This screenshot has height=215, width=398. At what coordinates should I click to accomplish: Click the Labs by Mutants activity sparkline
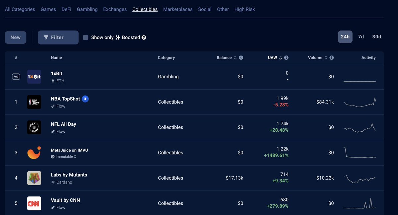360,179
